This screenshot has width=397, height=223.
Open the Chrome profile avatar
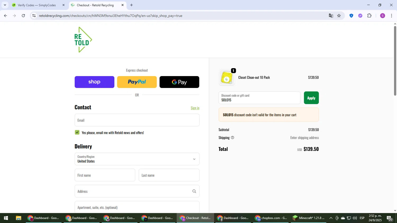click(x=382, y=16)
